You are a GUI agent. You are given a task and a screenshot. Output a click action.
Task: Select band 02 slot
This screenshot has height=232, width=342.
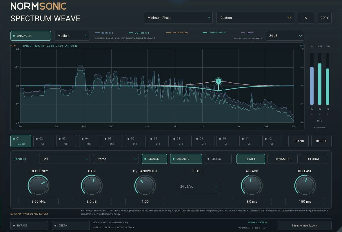[x=44, y=141]
